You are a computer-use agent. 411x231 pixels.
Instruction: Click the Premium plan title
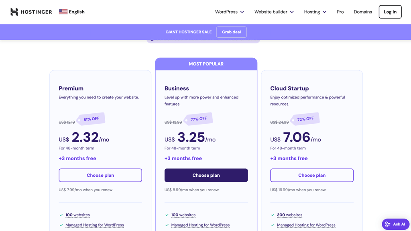[x=71, y=88]
